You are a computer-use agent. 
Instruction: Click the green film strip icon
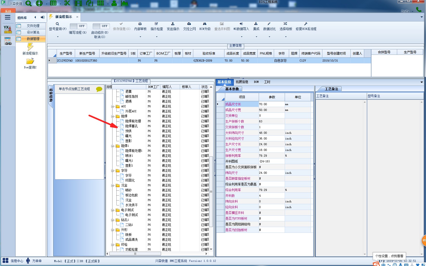tap(78, 3)
